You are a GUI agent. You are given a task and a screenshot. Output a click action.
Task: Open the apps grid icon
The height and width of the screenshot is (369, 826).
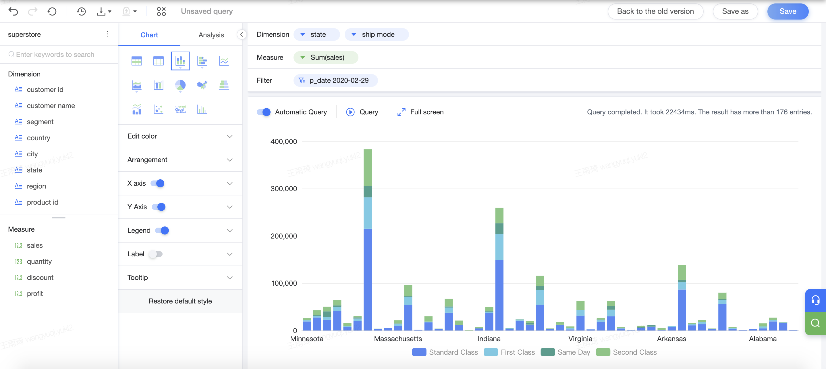click(x=161, y=11)
